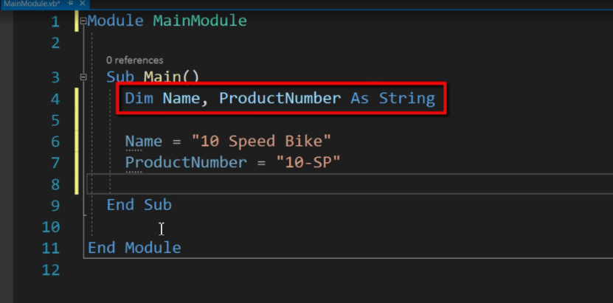Place cursor on empty line 8
The image size is (613, 303).
(349, 184)
